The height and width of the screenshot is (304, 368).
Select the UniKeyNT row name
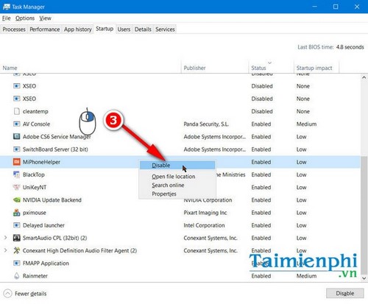click(35, 187)
